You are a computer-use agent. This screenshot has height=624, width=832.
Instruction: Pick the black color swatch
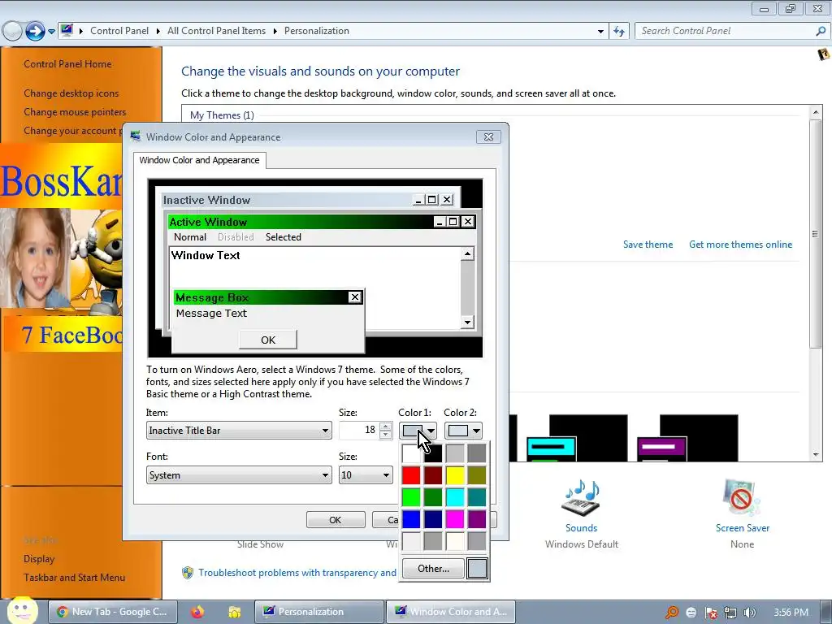tap(433, 453)
